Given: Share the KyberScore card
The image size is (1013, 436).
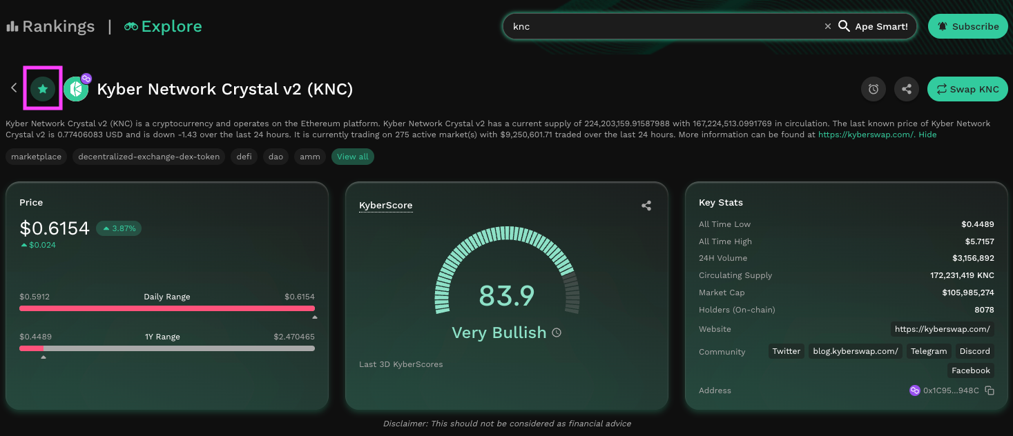Looking at the screenshot, I should point(646,206).
